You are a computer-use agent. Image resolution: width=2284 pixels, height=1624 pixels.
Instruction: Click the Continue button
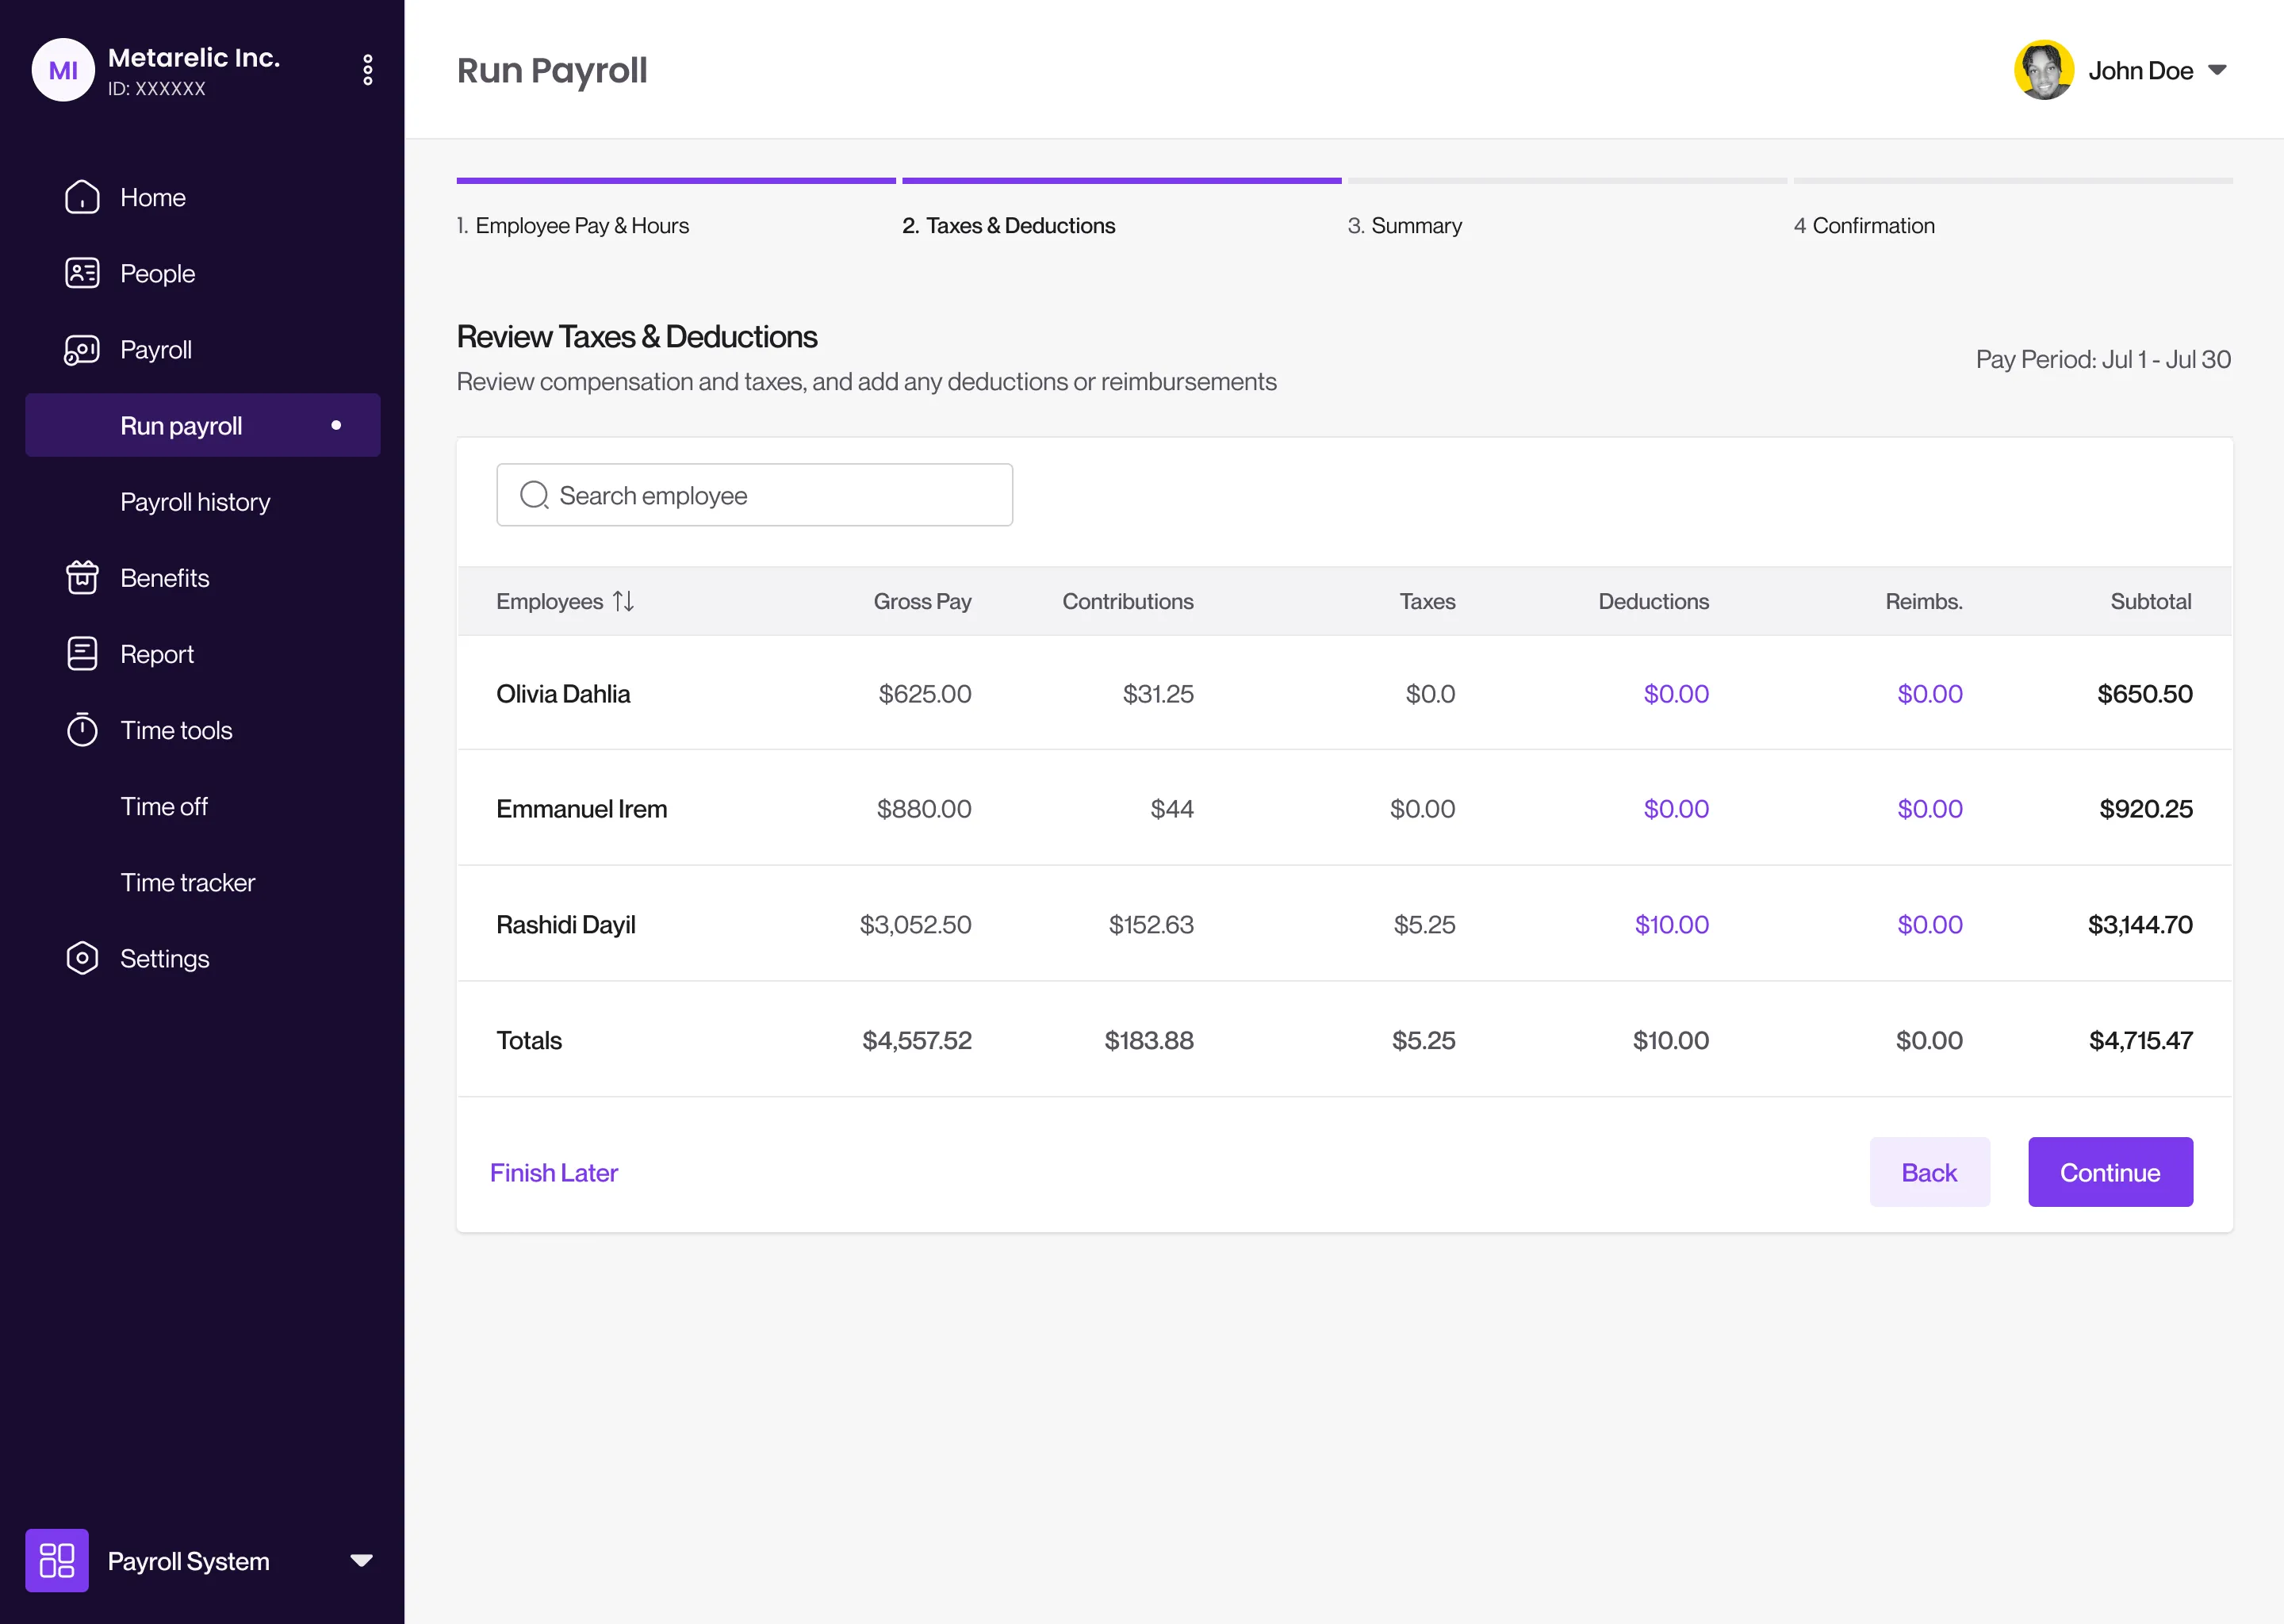2110,1172
